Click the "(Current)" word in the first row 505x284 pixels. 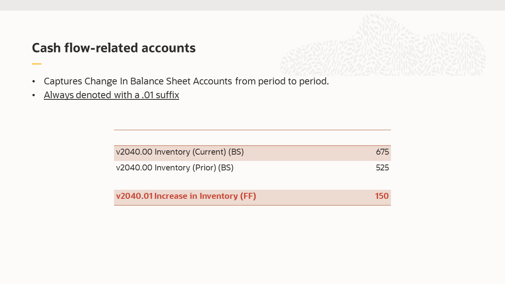(x=209, y=152)
